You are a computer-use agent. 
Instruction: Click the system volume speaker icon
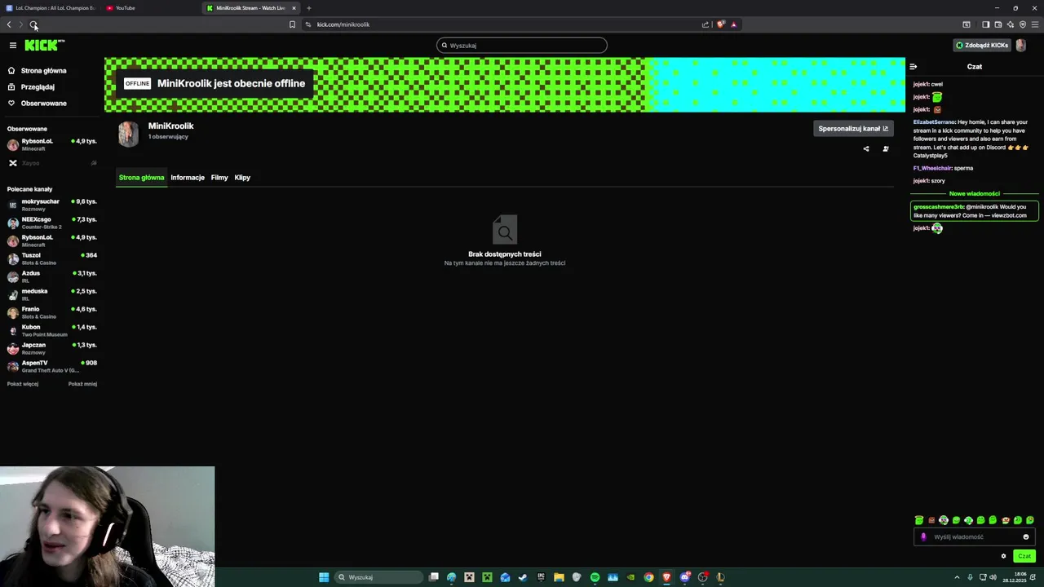click(x=993, y=577)
